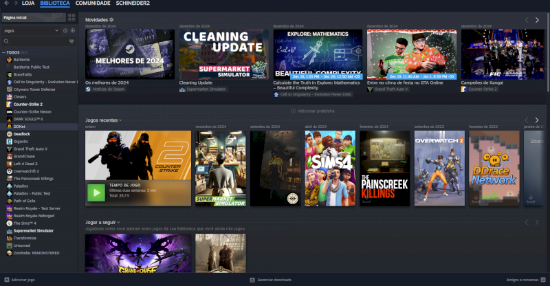Image resolution: width=550 pixels, height=286 pixels.
Task: Click the Grand Theft Auto V sidebar icon
Action: 10,148
